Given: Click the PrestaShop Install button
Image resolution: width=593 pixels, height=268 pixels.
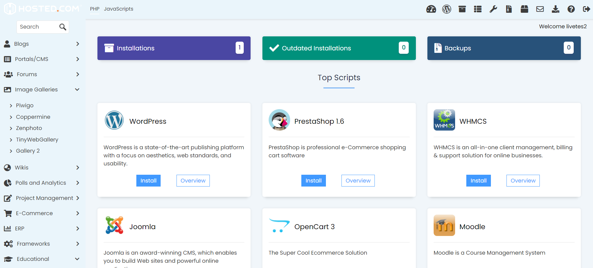Looking at the screenshot, I should point(313,181).
